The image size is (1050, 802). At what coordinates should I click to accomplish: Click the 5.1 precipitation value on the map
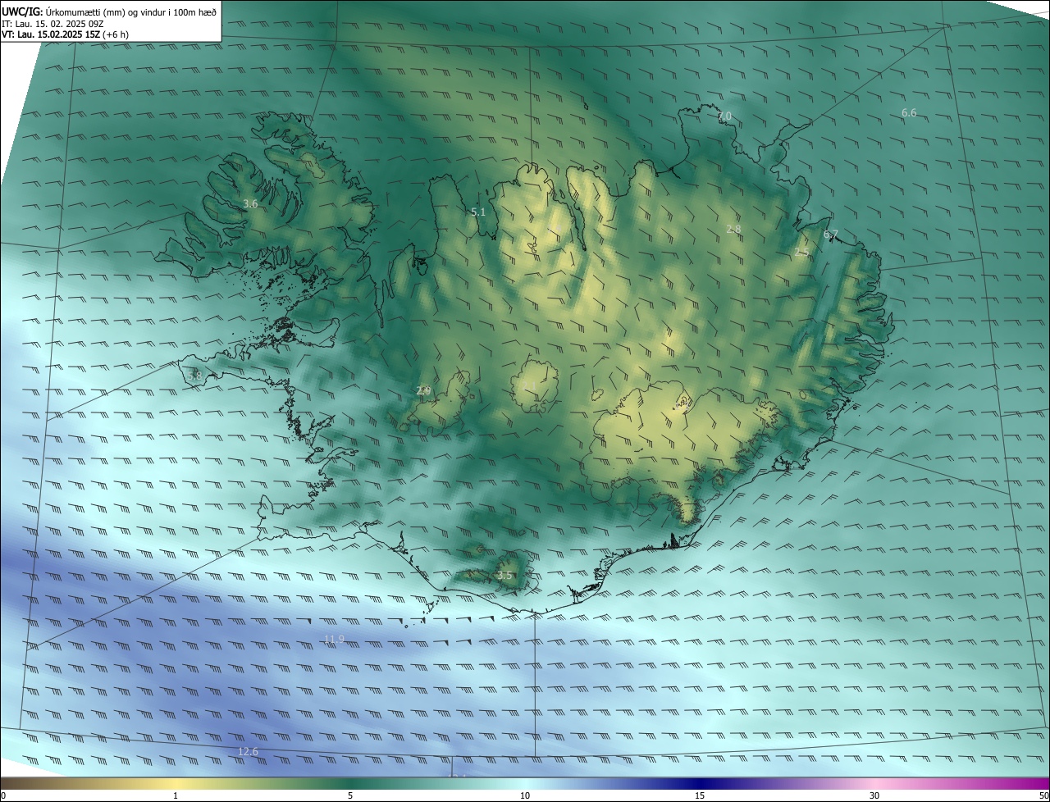[x=478, y=212]
